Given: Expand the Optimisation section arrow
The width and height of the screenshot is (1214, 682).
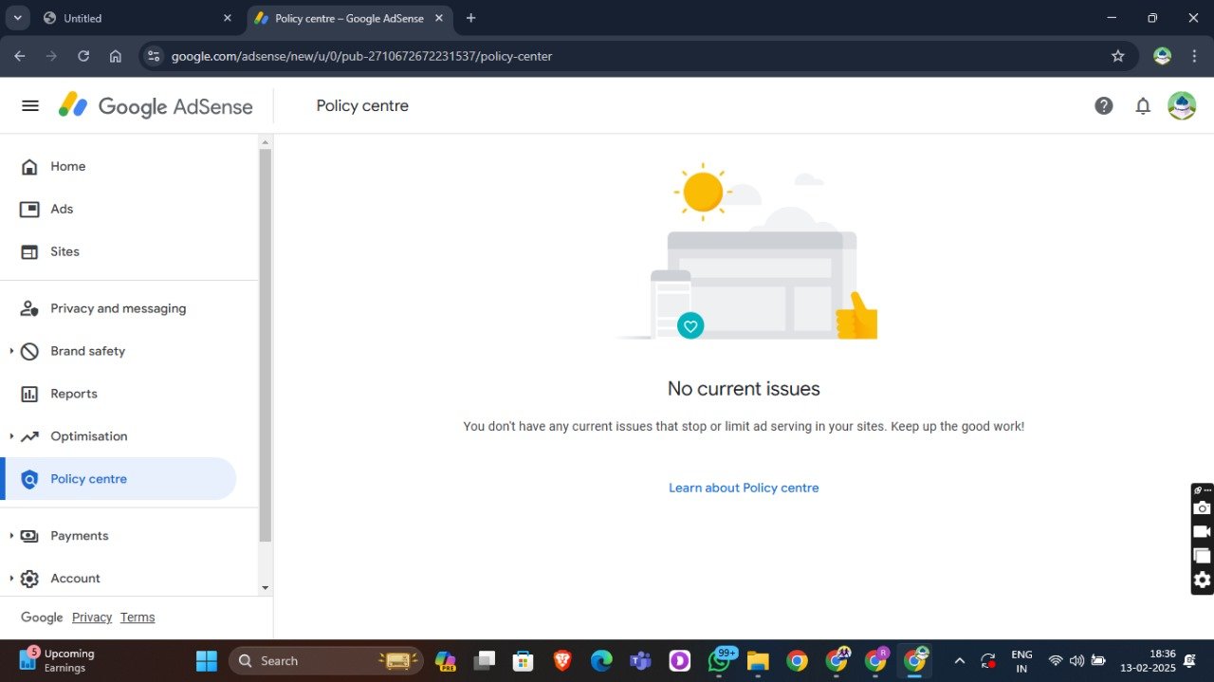Looking at the screenshot, I should tap(11, 436).
